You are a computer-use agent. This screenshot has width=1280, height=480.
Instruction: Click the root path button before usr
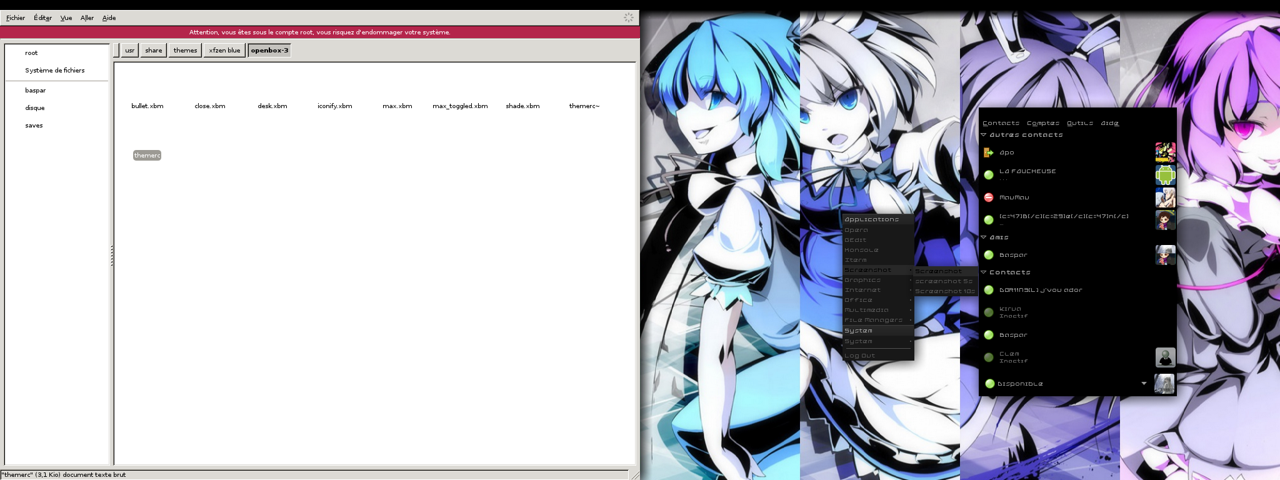(116, 50)
